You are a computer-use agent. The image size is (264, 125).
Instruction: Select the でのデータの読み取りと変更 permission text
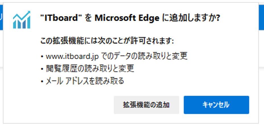[145, 56]
